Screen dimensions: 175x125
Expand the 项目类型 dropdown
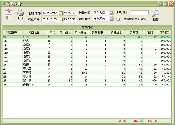point(111,19)
